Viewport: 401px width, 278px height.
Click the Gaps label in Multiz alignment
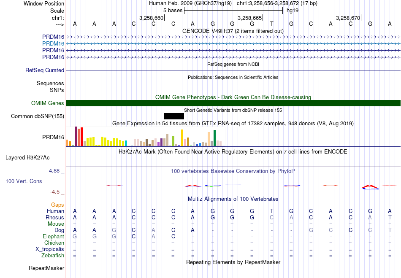click(x=57, y=205)
